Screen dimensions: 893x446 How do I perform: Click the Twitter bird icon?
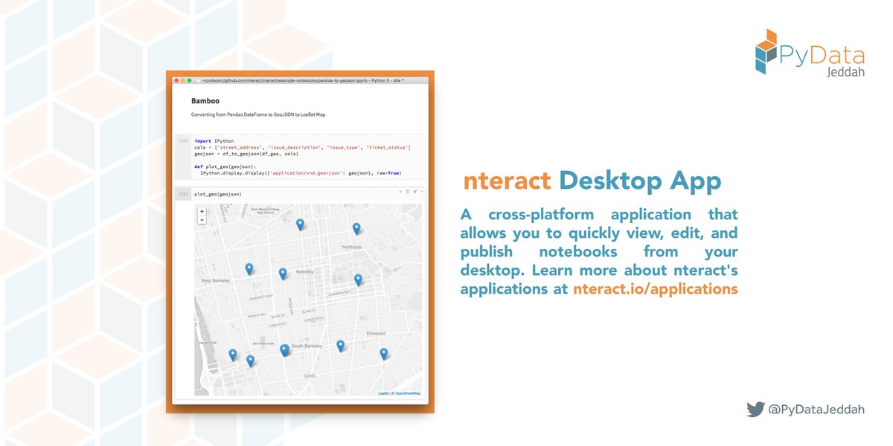pyautogui.click(x=755, y=409)
